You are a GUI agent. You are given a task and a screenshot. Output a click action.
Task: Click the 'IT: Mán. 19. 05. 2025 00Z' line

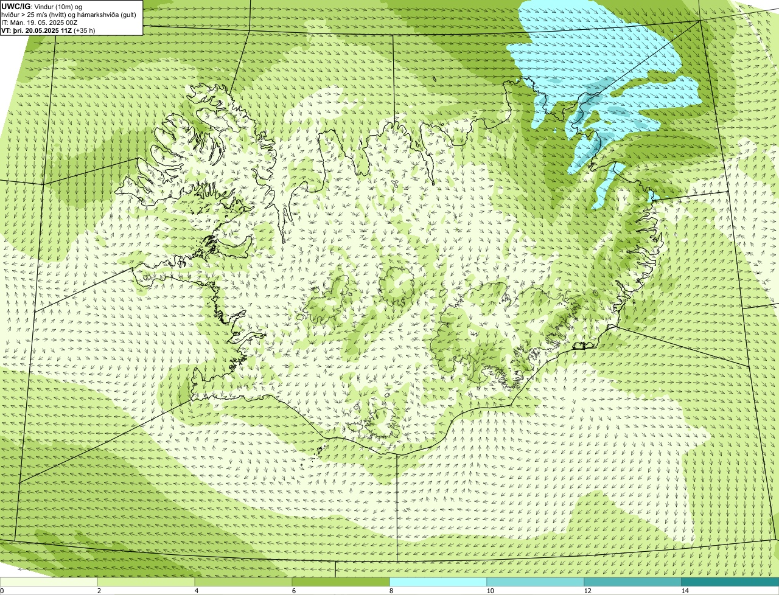coord(40,23)
